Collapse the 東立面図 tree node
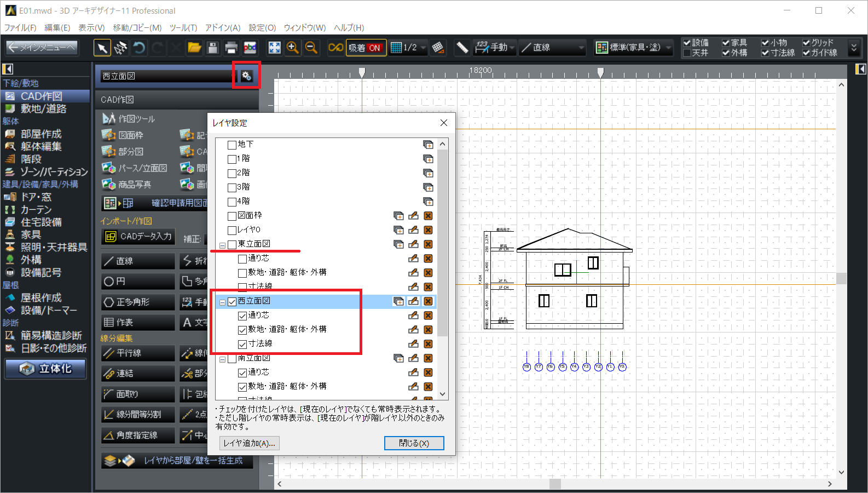This screenshot has height=493, width=868. coord(223,245)
